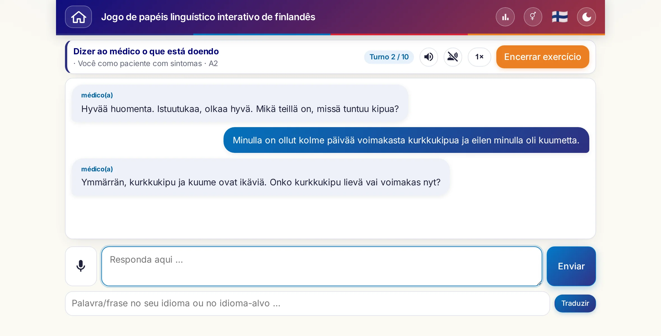Click the title 'Dizer ao médico o que está doendo'
The height and width of the screenshot is (336, 661).
click(146, 52)
